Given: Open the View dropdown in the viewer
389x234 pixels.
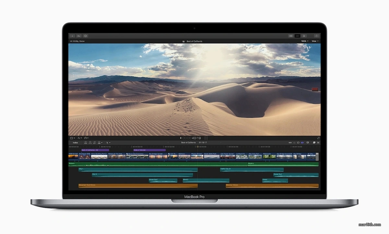Looking at the screenshot, I should click(x=314, y=41).
